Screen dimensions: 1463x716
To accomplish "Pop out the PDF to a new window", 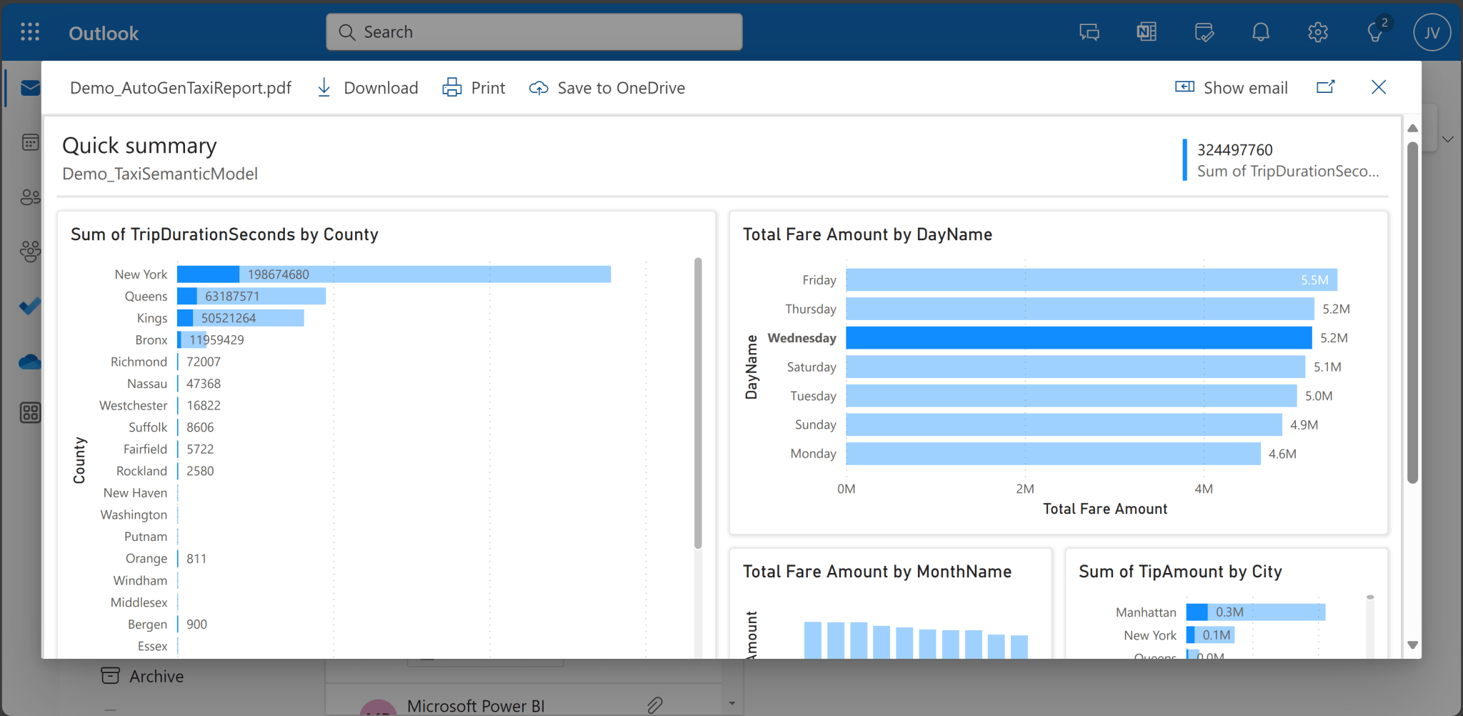I will pyautogui.click(x=1326, y=87).
